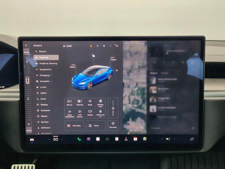Tap the cellular signal strength icon
The height and width of the screenshot is (169, 225).
pyautogui.click(x=116, y=46)
